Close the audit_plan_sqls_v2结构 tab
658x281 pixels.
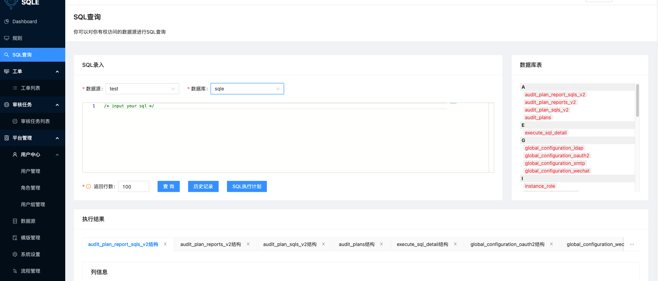(x=323, y=244)
